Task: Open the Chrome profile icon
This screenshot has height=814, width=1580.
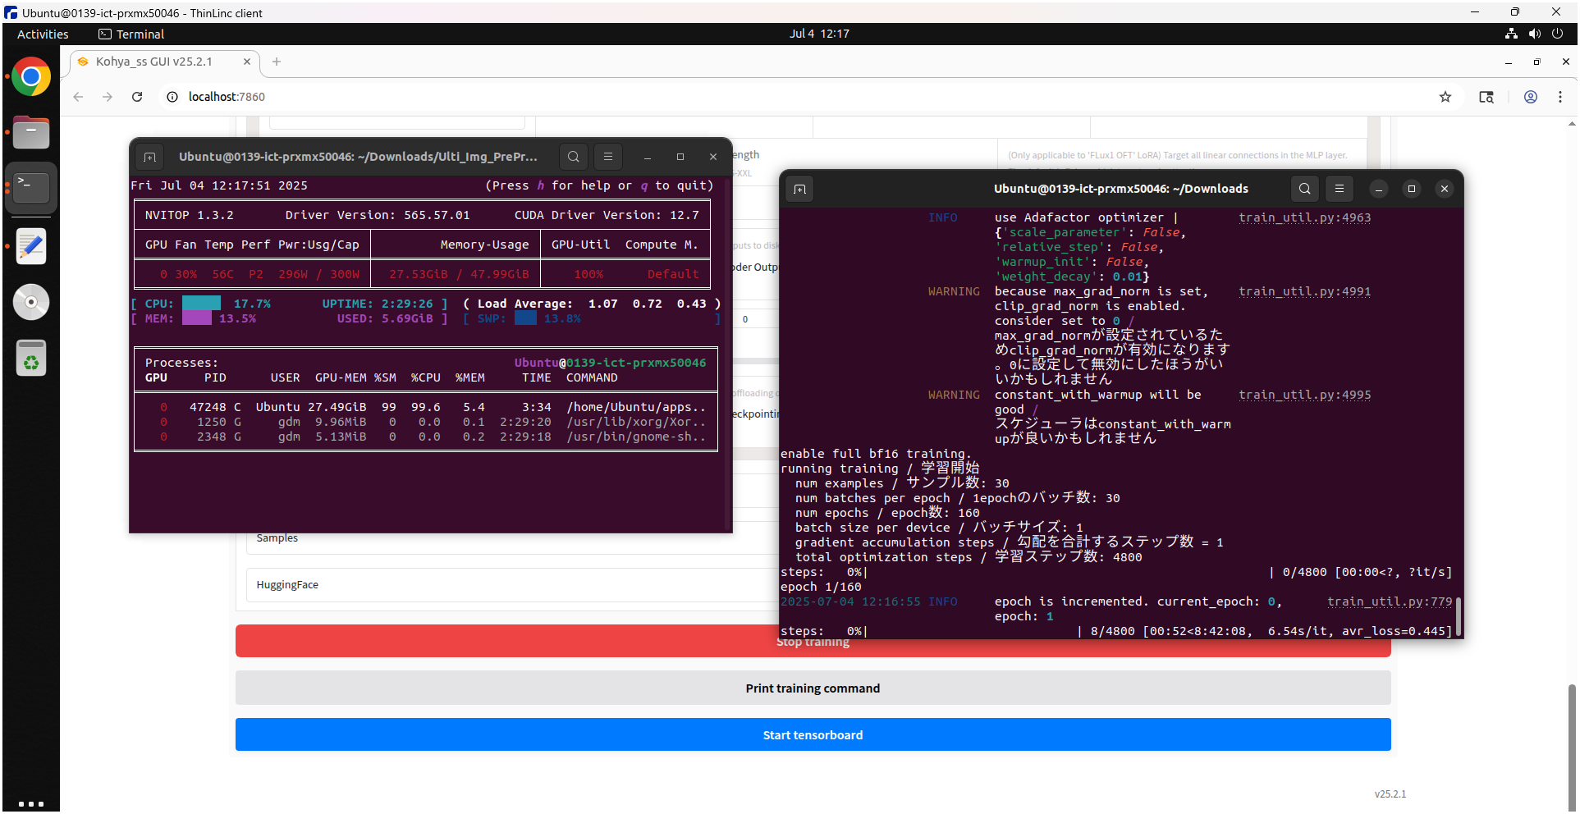Action: pyautogui.click(x=1531, y=97)
